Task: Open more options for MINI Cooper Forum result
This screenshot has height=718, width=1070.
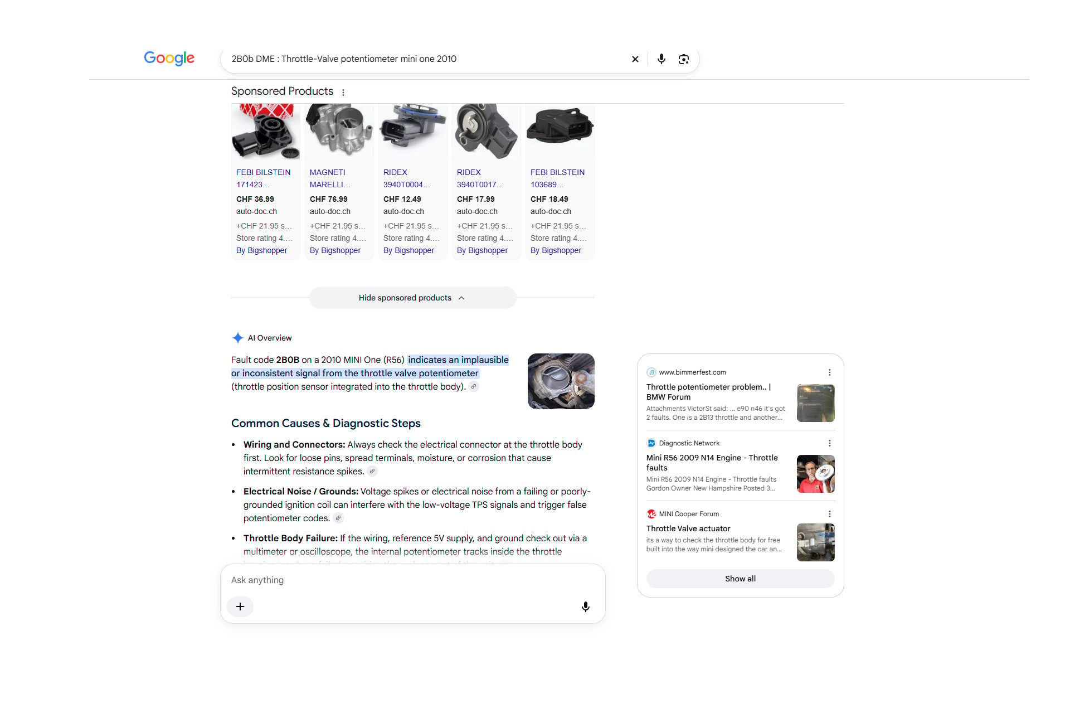Action: (x=830, y=514)
